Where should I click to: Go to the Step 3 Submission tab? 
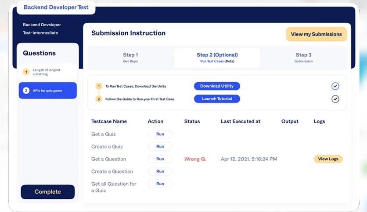(304, 58)
